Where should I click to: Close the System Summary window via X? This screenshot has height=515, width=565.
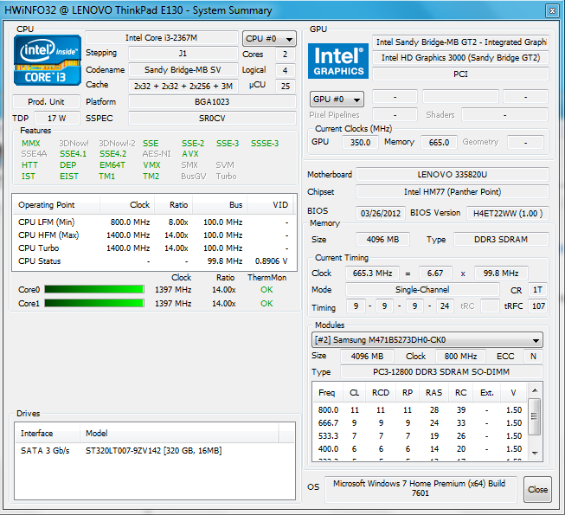552,10
